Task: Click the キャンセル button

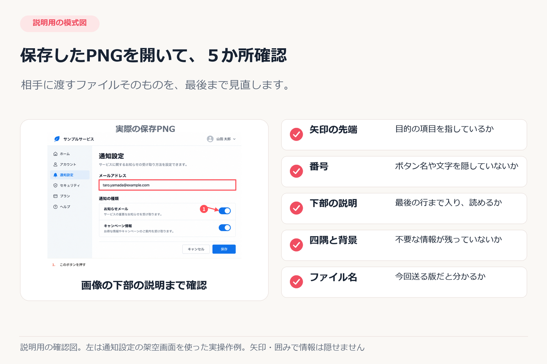Action: 196,249
